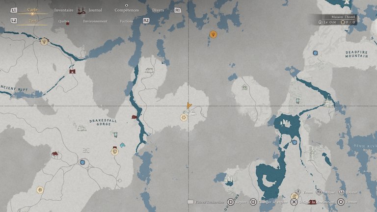Viewport: 377px width, 212px height.
Task: Show the Tout map filter
Action: click(32, 21)
